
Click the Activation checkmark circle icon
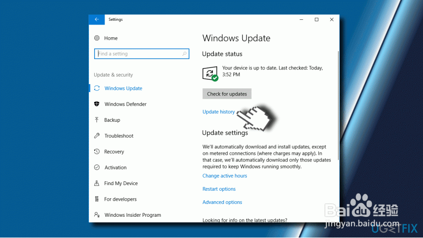click(97, 168)
